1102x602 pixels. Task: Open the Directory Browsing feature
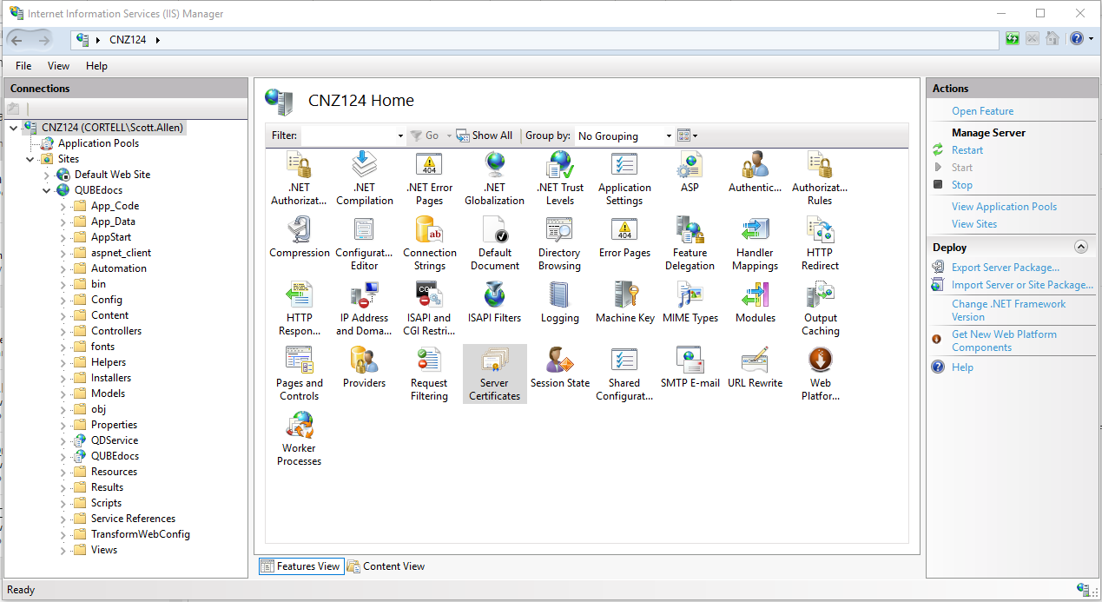559,242
